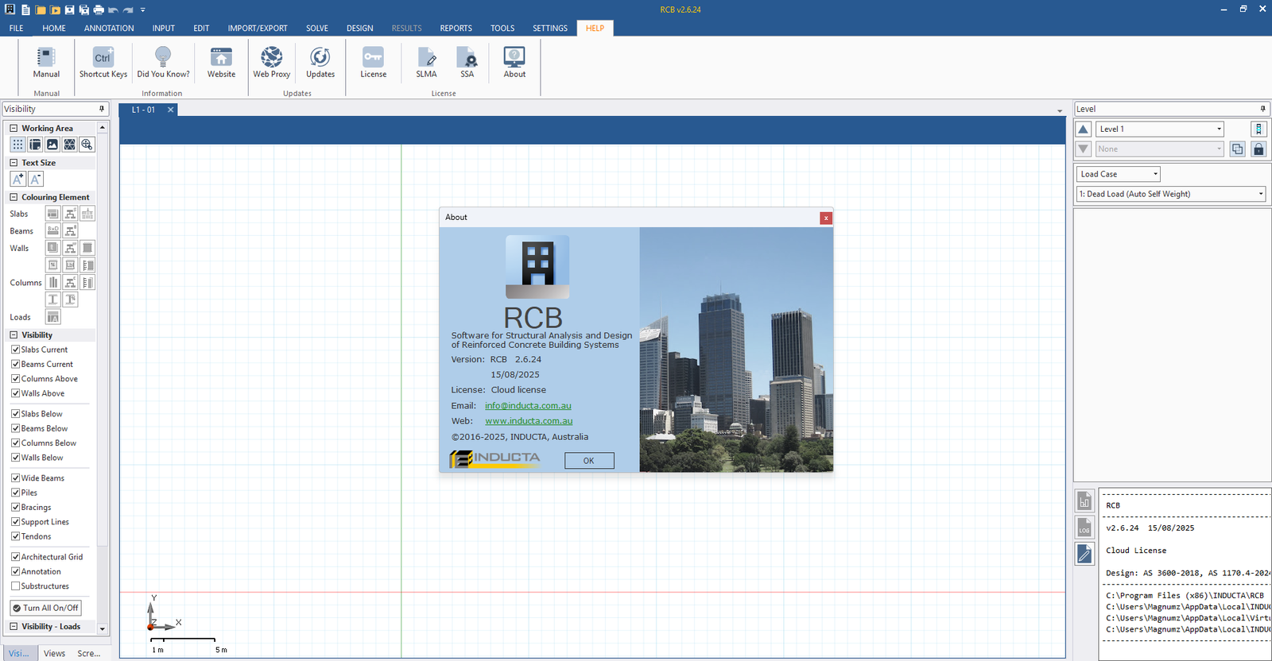Open the Manual from Help ribbon
The height and width of the screenshot is (661, 1272).
pos(46,63)
